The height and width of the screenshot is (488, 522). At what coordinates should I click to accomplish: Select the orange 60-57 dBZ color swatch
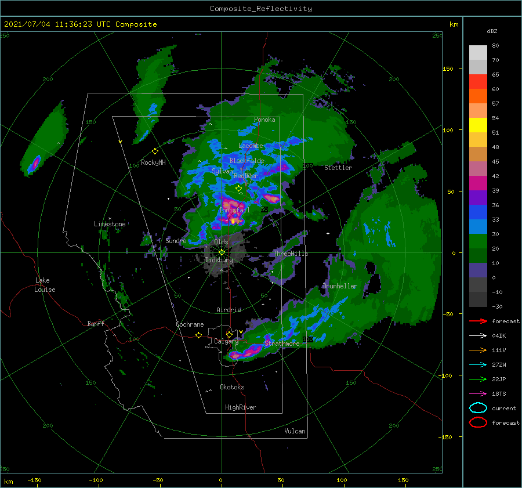[478, 96]
